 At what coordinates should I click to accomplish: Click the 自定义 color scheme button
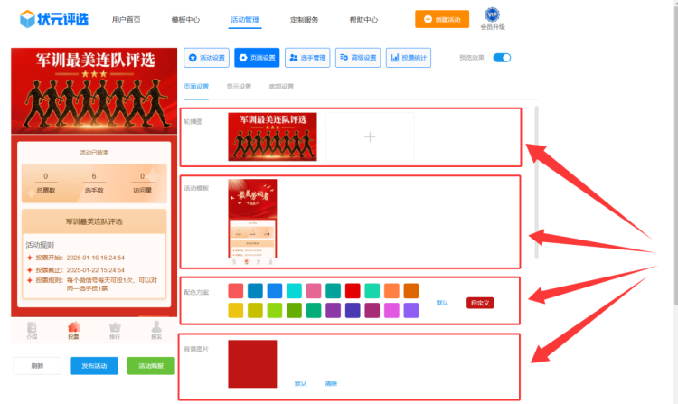480,303
